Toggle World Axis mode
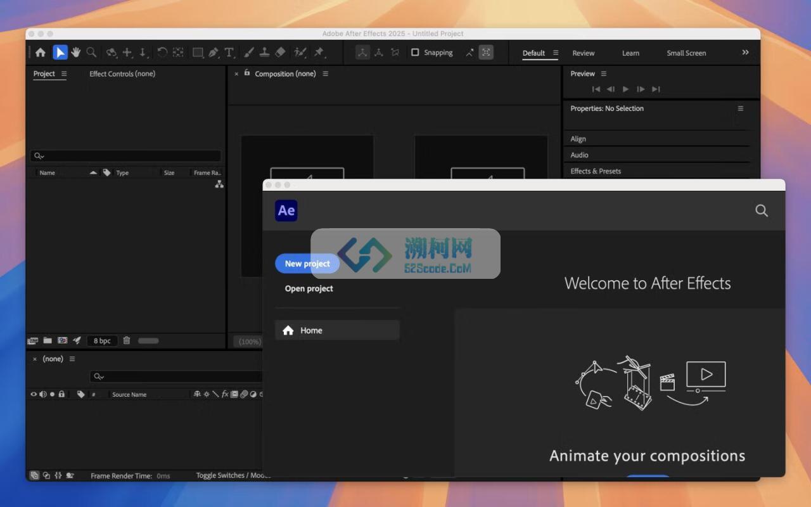 coord(379,53)
